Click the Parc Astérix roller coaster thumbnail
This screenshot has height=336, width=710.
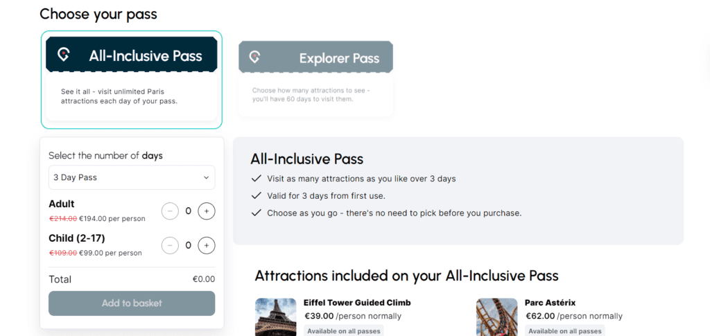point(496,317)
